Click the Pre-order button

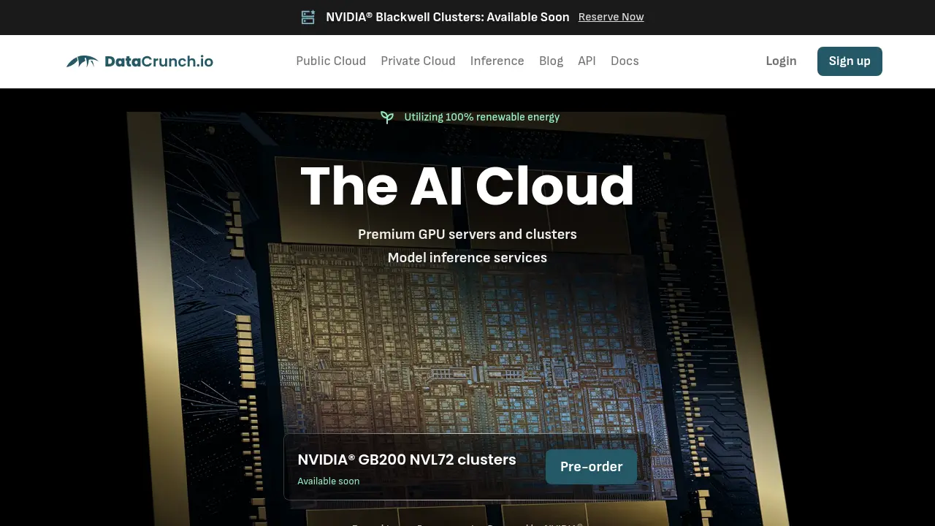click(x=591, y=467)
